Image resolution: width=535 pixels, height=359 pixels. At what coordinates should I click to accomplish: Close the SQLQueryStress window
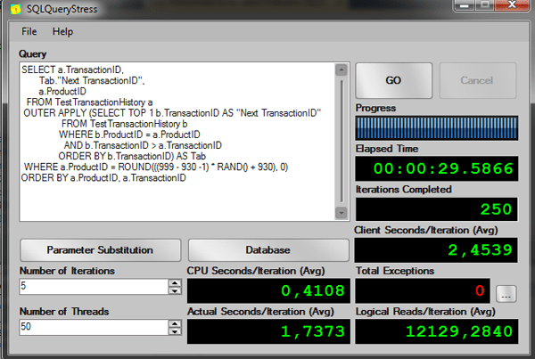512,5
